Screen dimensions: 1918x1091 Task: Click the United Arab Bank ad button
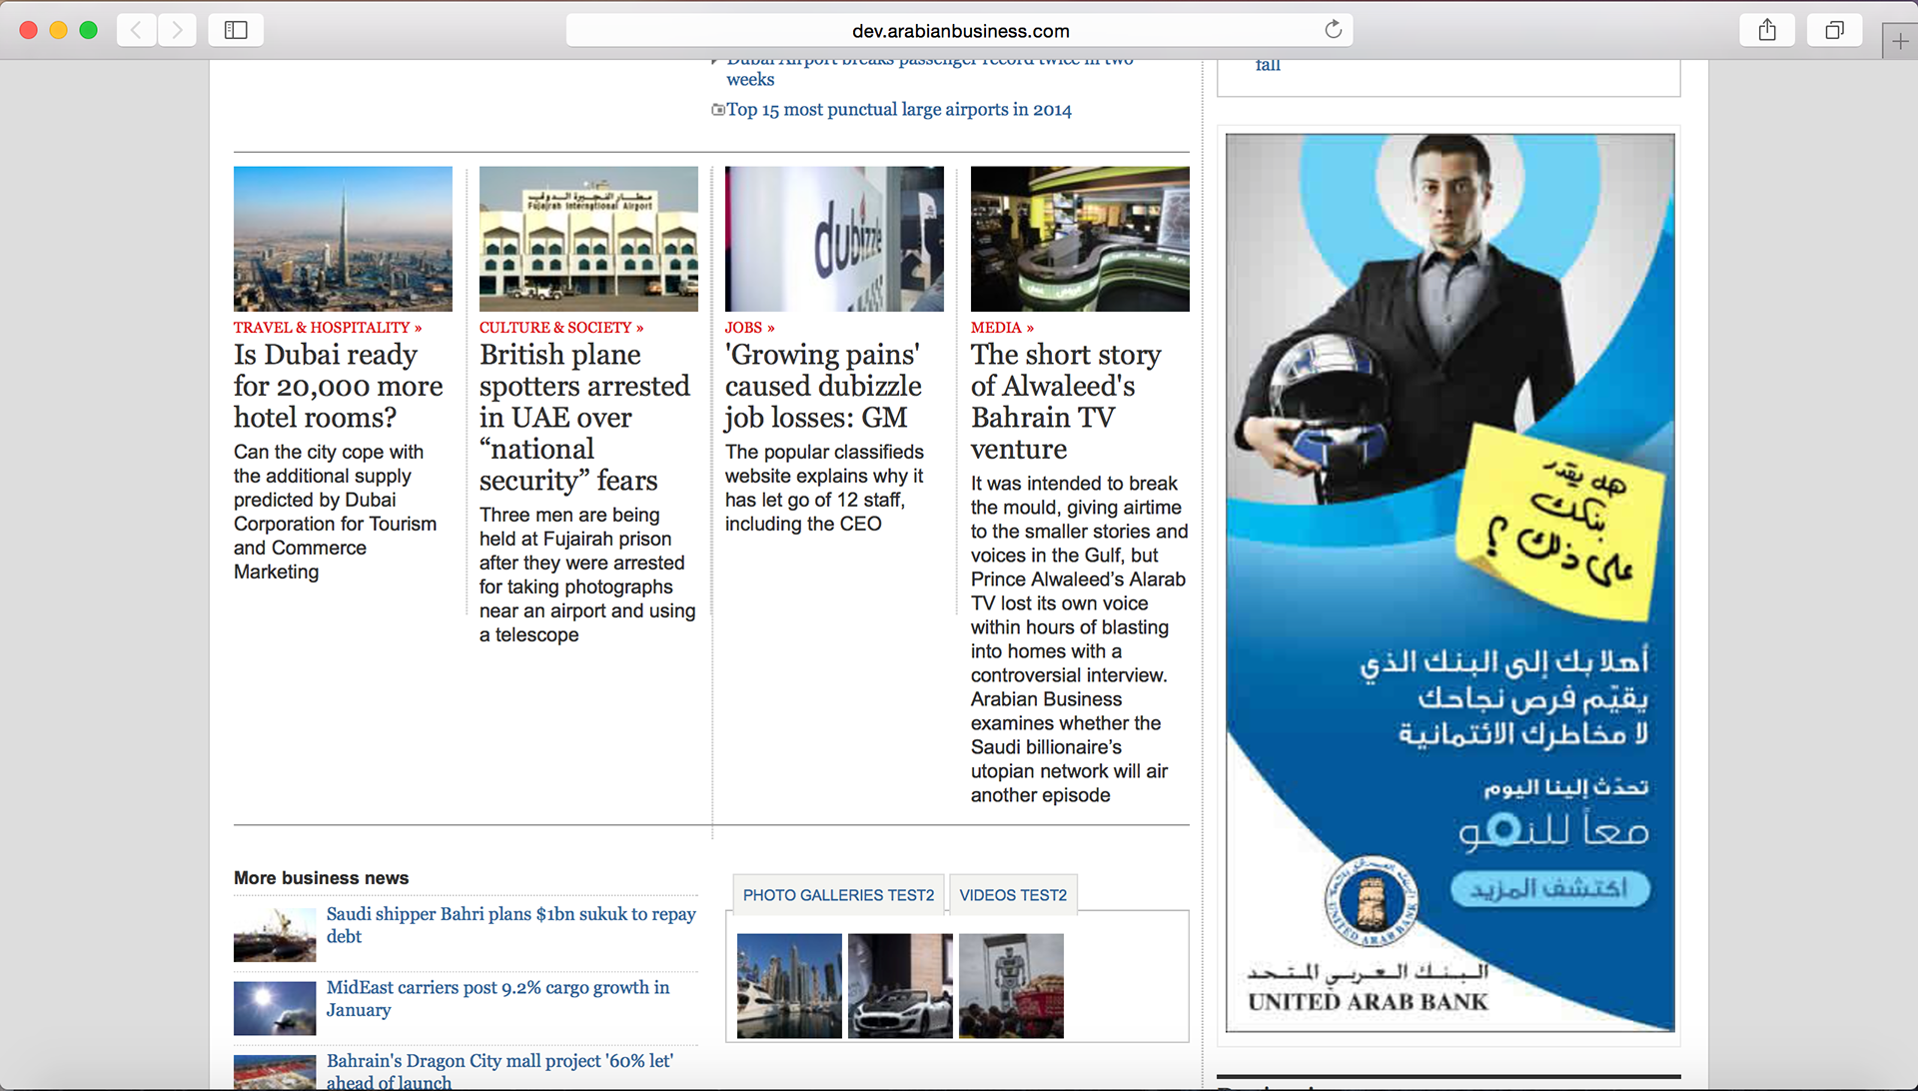point(1549,888)
